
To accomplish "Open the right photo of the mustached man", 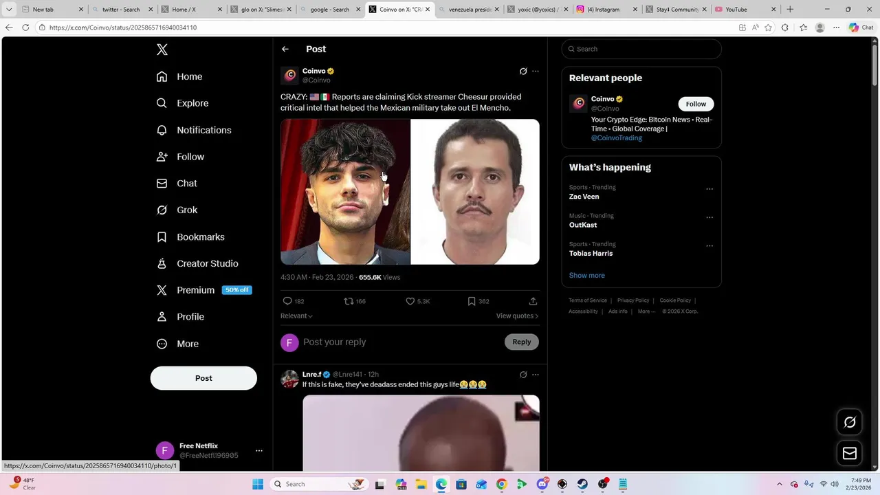I will tap(475, 192).
